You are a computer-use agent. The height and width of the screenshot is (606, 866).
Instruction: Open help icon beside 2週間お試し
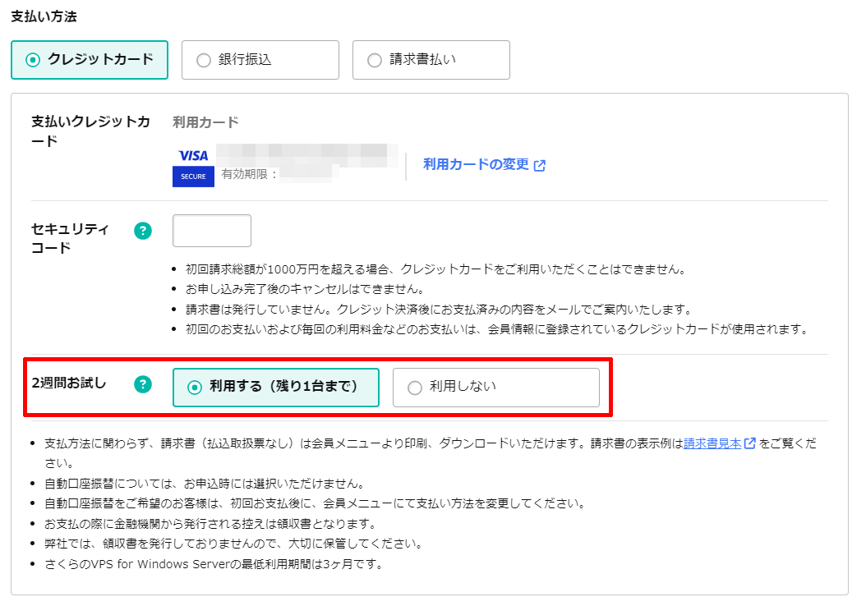coord(143,383)
